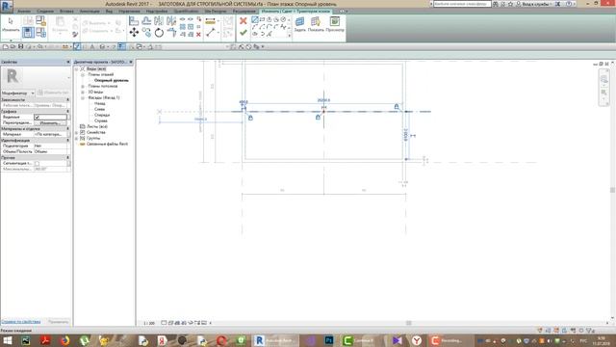Select Опорный уровень in project browser
Viewport: 616px width, 347px height.
pos(112,80)
